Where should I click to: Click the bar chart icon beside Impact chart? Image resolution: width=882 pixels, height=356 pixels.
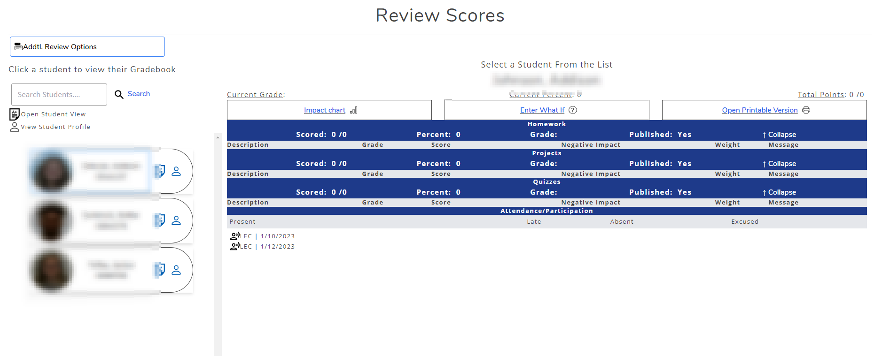click(354, 110)
